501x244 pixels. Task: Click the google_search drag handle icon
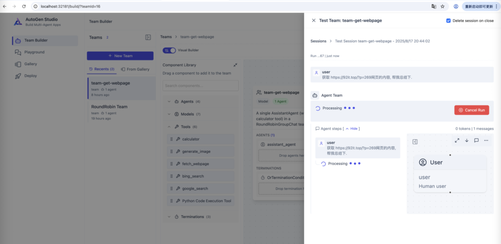(x=172, y=188)
